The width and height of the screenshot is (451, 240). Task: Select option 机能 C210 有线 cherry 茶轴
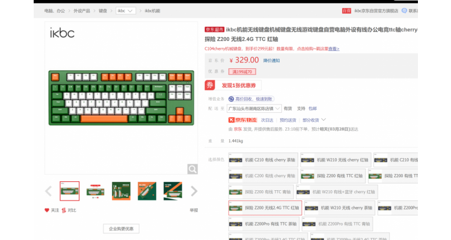pos(263,160)
